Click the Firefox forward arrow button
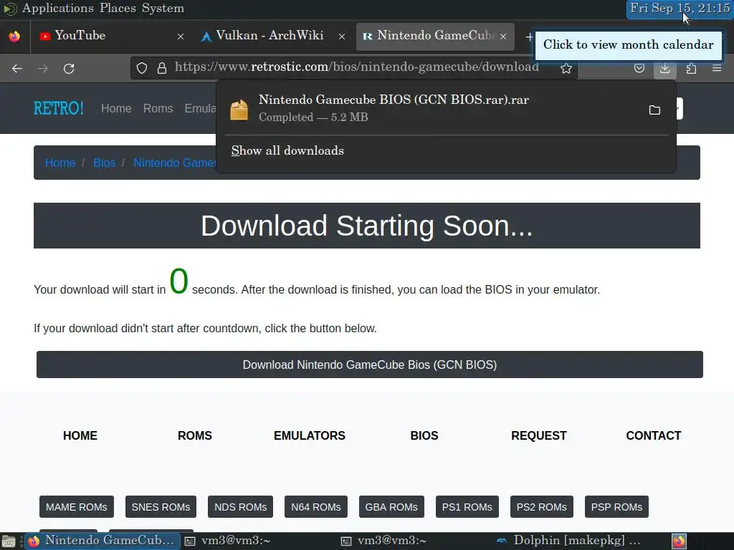Screen dimensions: 734x550 [43, 69]
